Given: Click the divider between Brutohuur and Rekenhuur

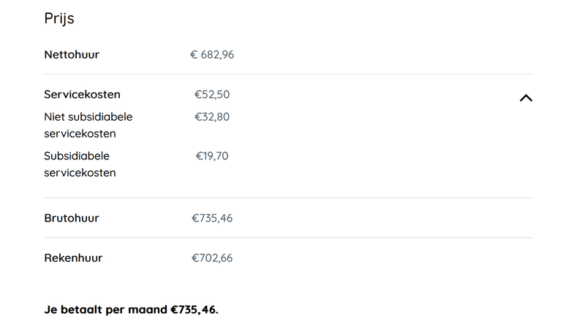Looking at the screenshot, I should tap(288, 238).
